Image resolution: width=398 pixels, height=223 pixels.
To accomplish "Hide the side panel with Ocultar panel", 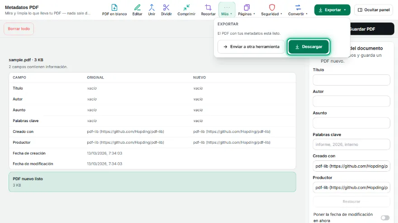I will pyautogui.click(x=374, y=10).
